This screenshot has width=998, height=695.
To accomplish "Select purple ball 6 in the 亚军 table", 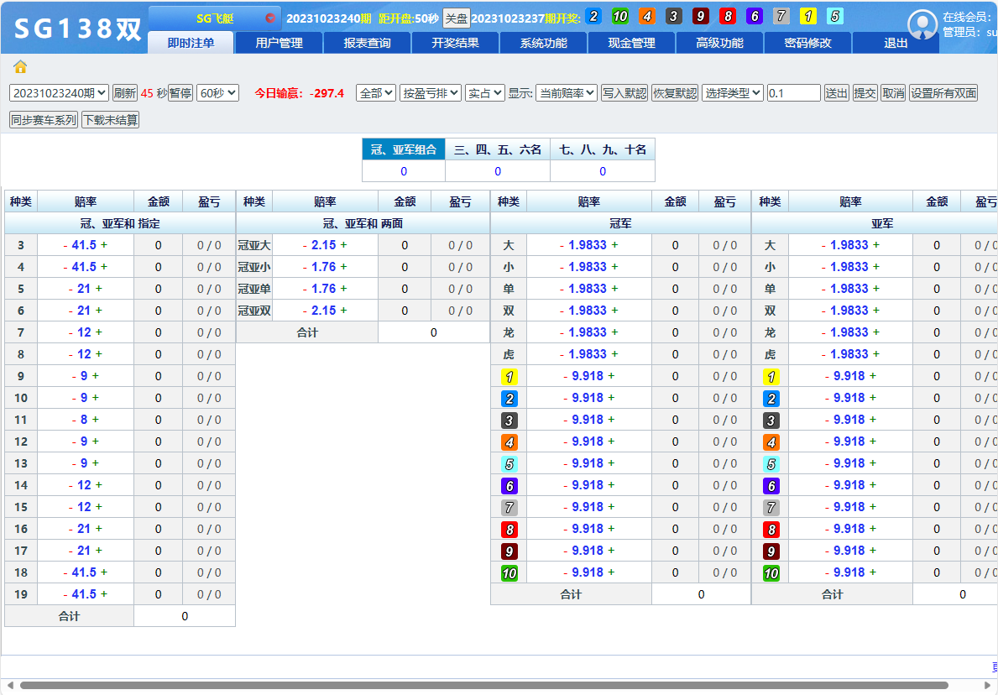I will (771, 486).
